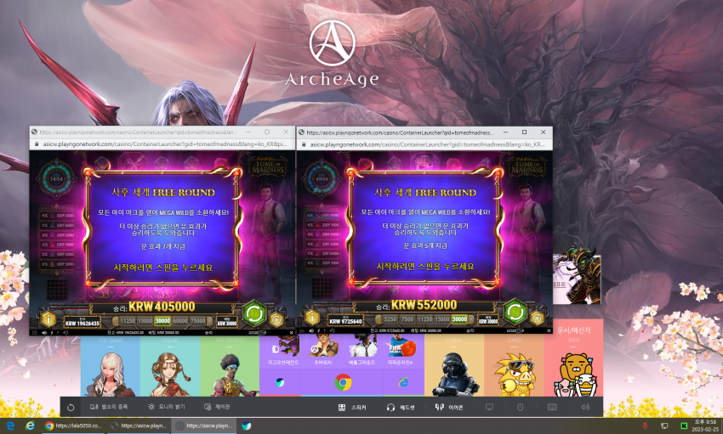Launch 오버워치 from the purple panel

coord(323,351)
